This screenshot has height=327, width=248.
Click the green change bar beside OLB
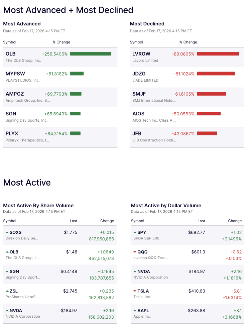point(91,54)
